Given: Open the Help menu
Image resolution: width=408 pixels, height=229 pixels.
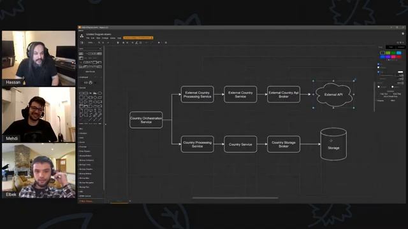Looking at the screenshot, I should tap(119, 38).
